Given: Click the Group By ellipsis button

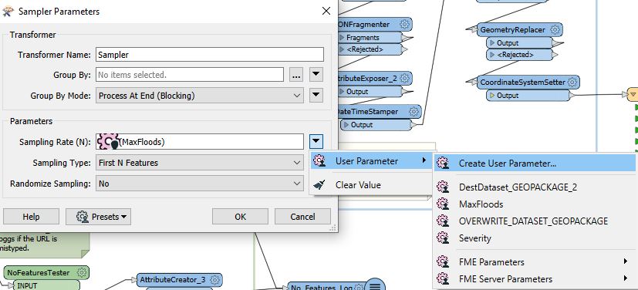Looking at the screenshot, I should 296,75.
